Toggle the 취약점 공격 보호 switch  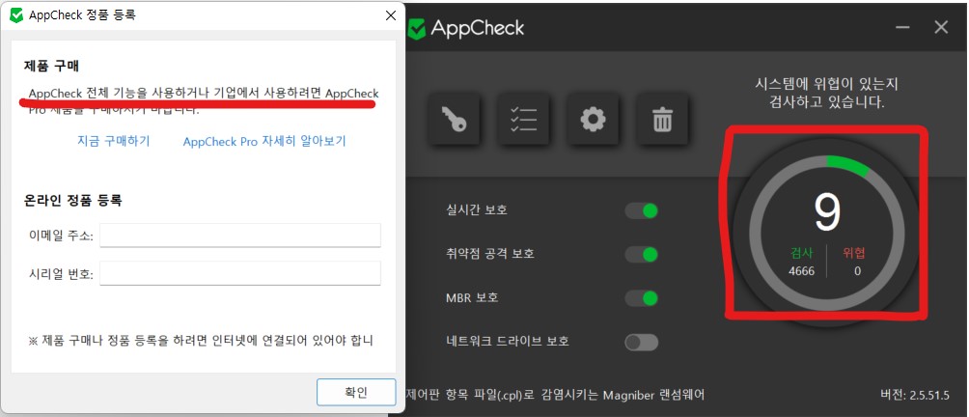tap(642, 255)
